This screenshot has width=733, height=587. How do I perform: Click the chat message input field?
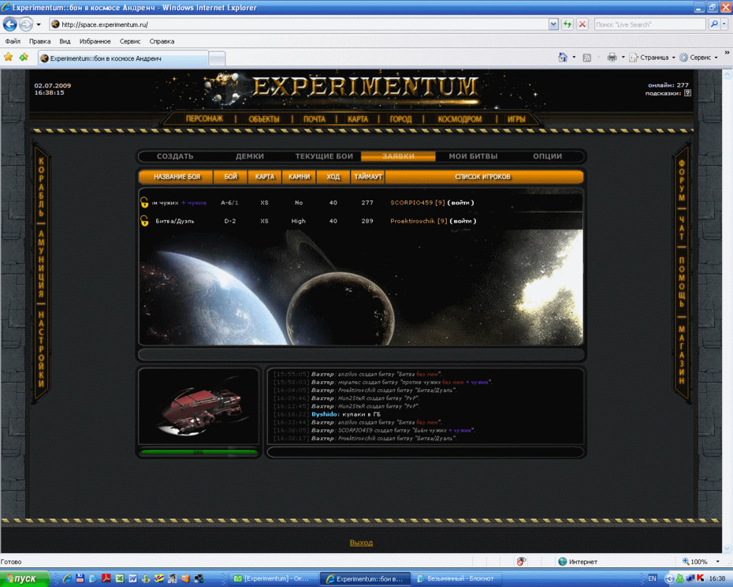[425, 452]
